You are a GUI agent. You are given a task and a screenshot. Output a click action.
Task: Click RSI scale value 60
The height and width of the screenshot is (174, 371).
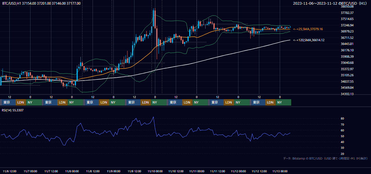click(342, 130)
